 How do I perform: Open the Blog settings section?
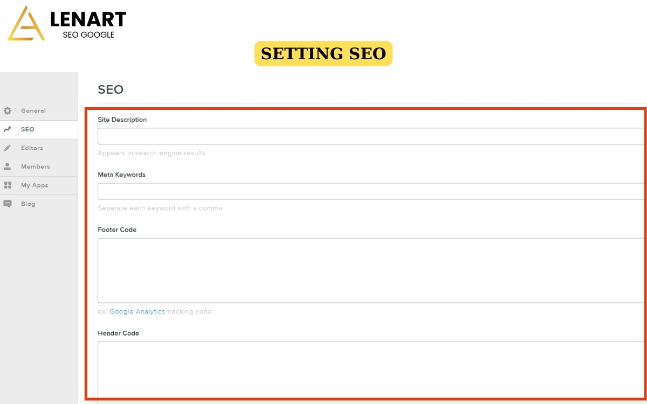(x=27, y=204)
